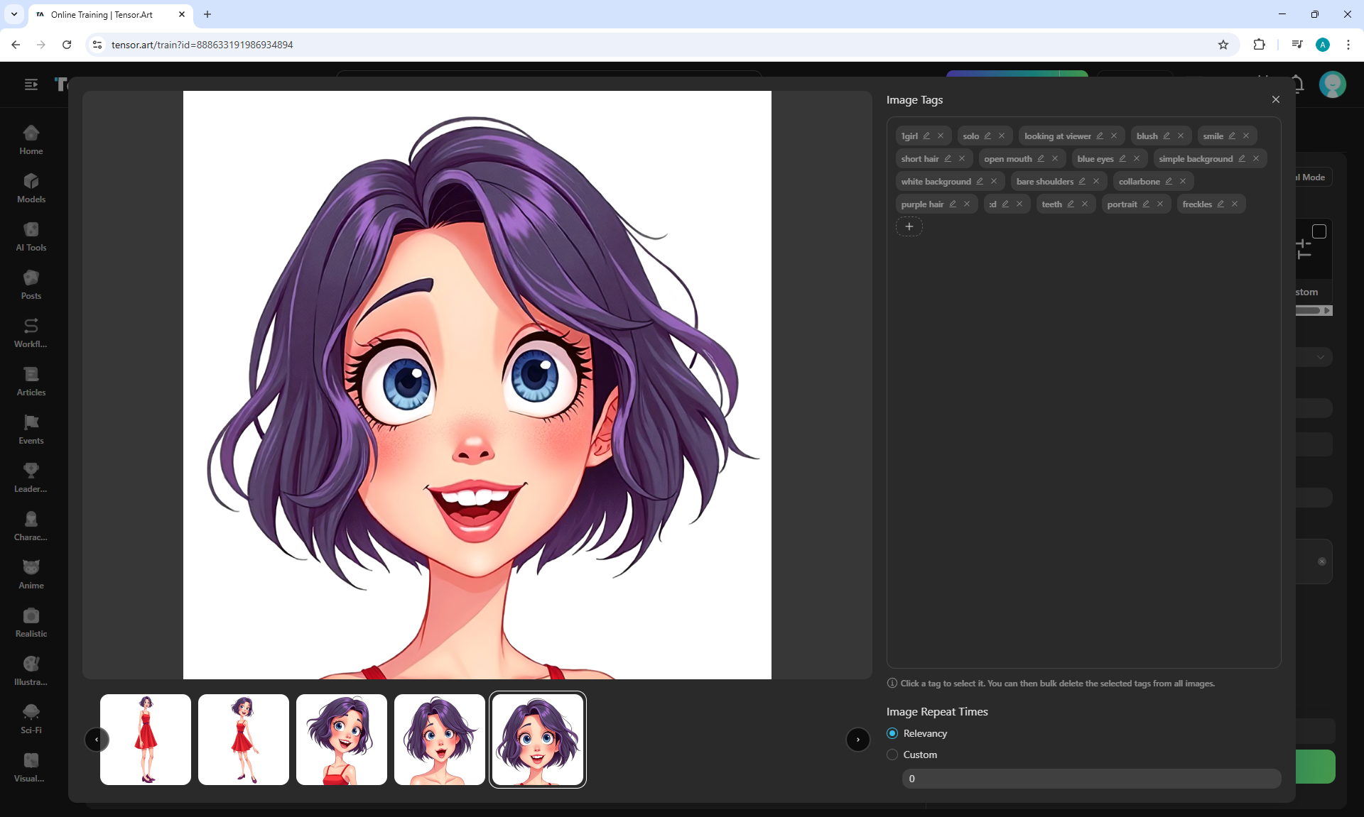The width and height of the screenshot is (1364, 817).
Task: Select the Custom repeat option
Action: point(892,755)
